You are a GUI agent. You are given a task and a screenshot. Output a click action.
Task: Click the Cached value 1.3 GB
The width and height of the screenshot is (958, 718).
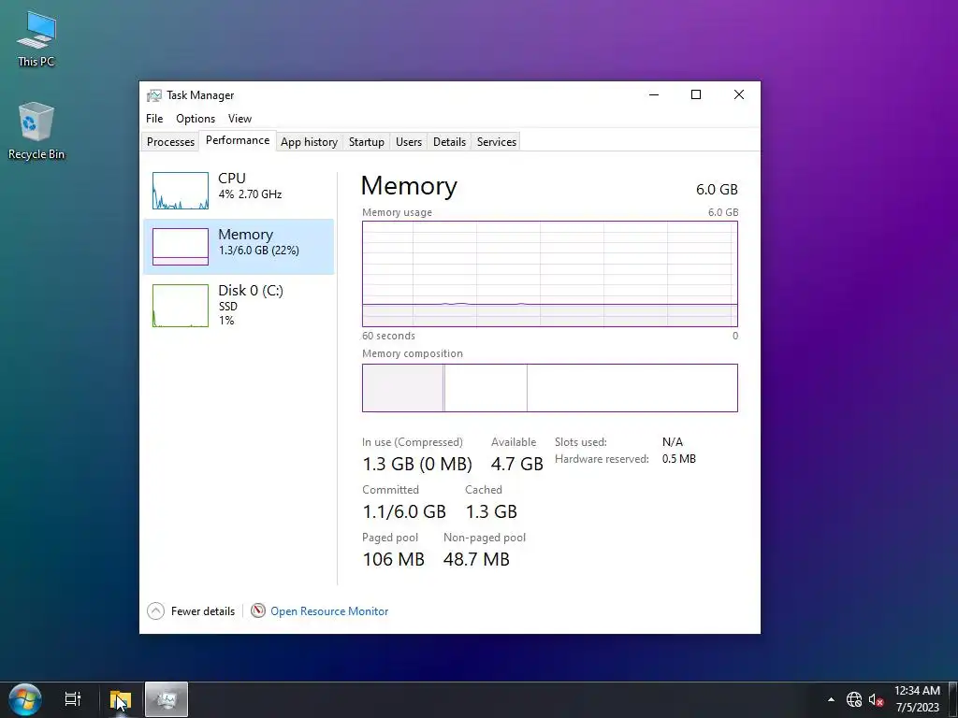point(491,511)
